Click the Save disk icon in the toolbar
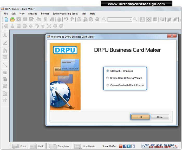The width and height of the screenshot is (182, 150). click(x=25, y=19)
